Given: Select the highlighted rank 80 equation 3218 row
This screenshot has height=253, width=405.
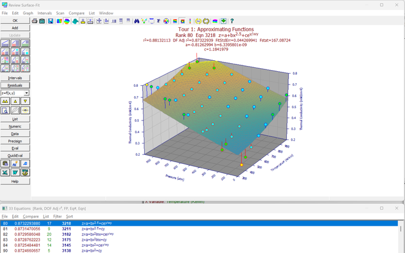Looking at the screenshot, I should tap(199, 223).
